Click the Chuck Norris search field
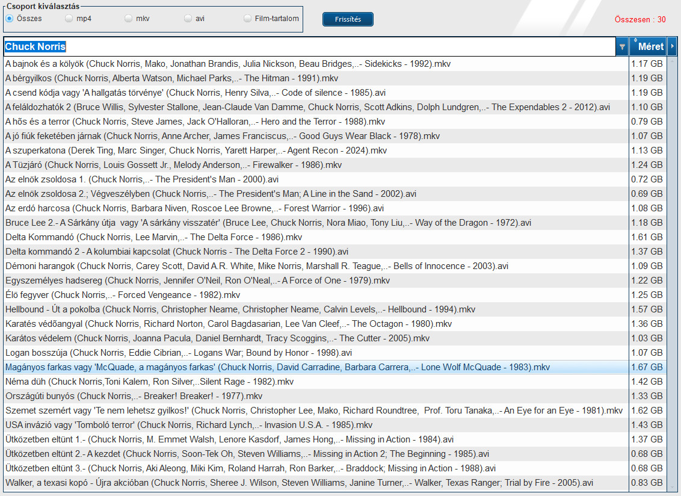The image size is (681, 496). click(x=301, y=46)
